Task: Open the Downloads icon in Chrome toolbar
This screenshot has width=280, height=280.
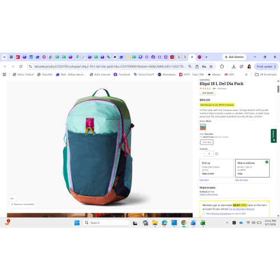Action: pos(234,67)
